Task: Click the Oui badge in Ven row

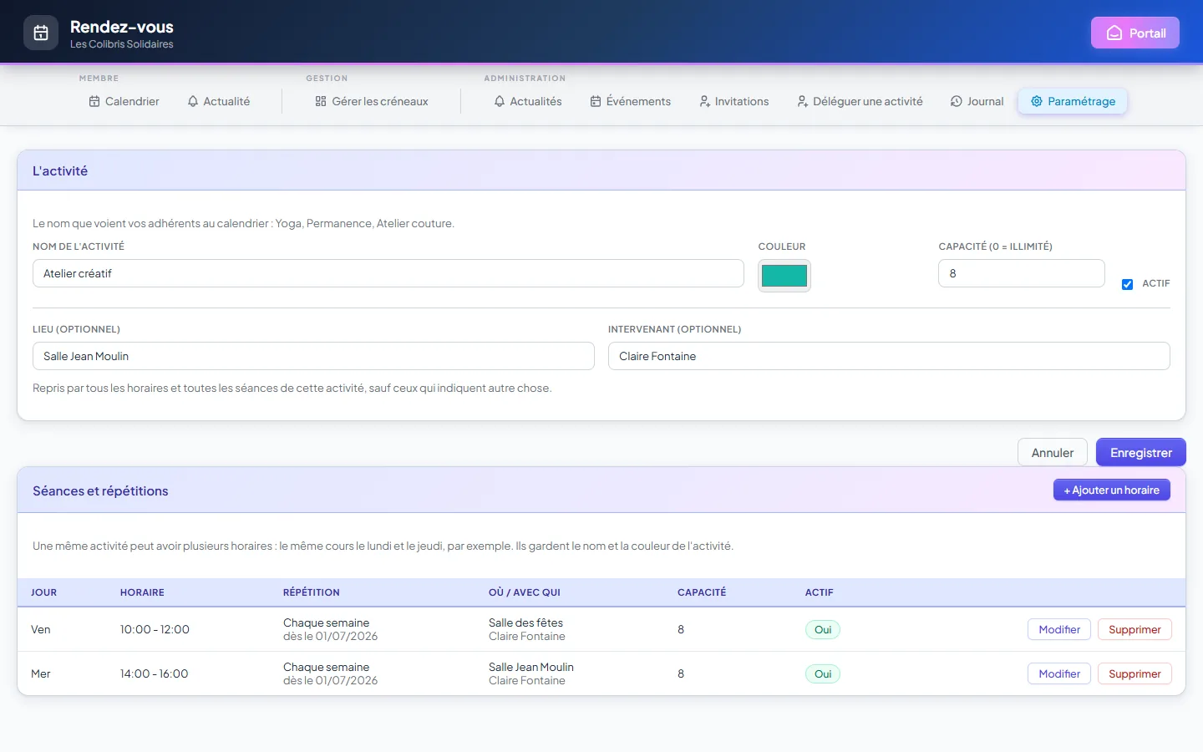Action: [x=823, y=630]
